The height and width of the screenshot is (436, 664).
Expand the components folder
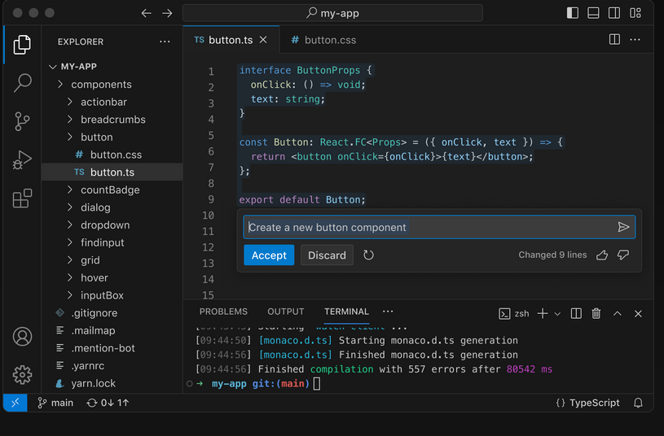tap(112, 84)
